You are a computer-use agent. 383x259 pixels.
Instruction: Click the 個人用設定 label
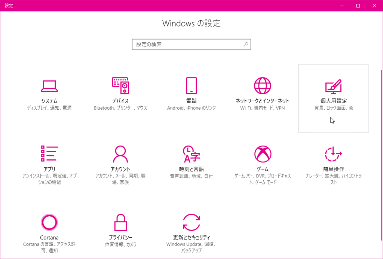[333, 101]
